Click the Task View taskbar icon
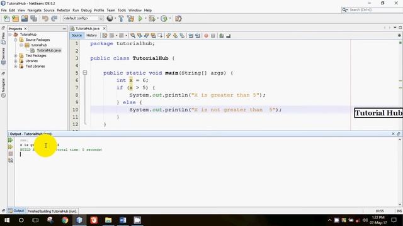Screen dimensions: 403x226 pyautogui.click(x=35, y=220)
